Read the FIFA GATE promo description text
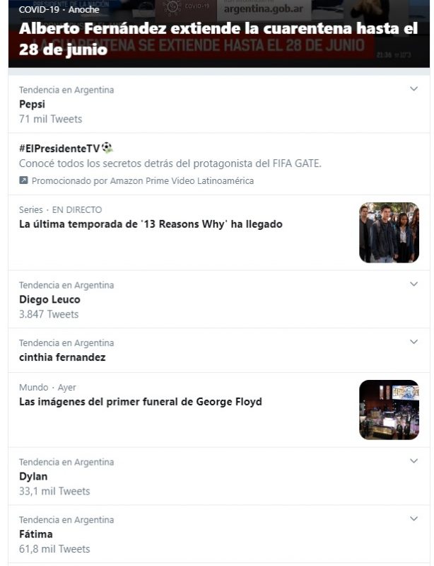 point(170,163)
